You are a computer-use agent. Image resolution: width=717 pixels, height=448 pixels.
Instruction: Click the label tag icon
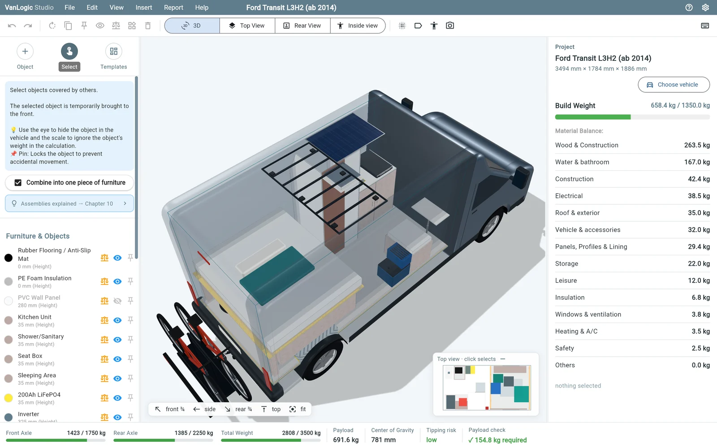coord(418,26)
